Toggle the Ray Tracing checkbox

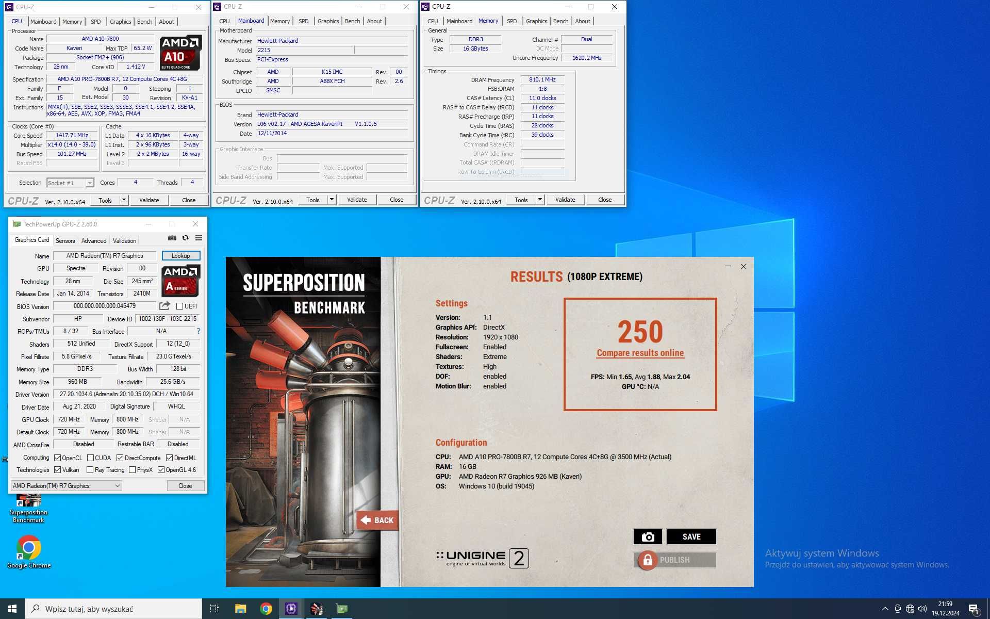tap(90, 470)
